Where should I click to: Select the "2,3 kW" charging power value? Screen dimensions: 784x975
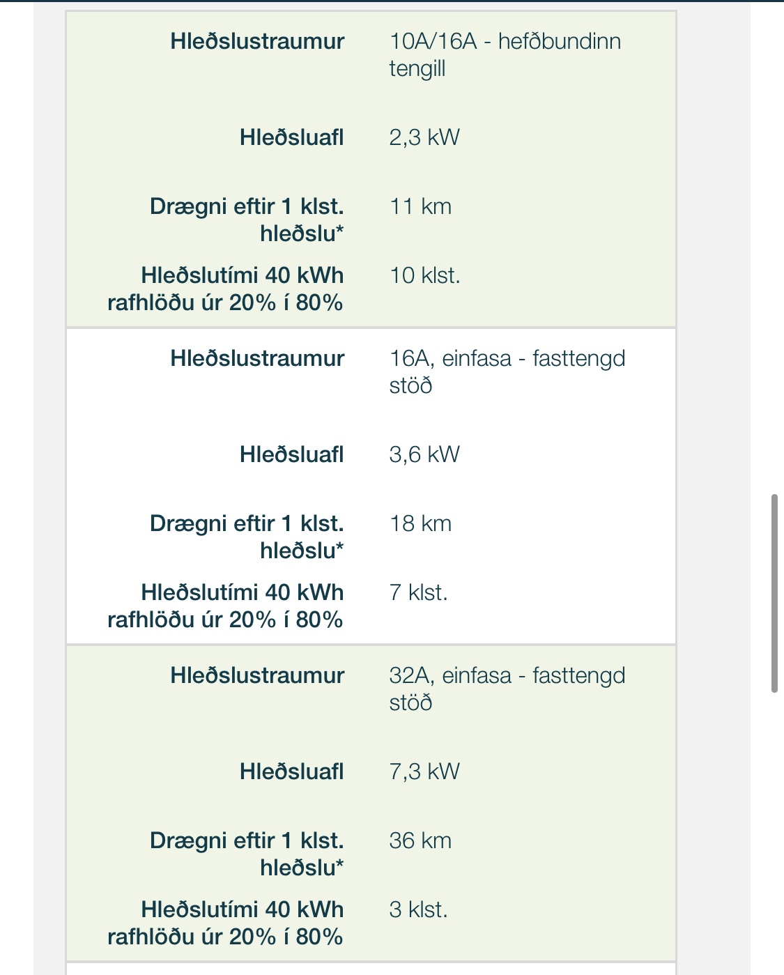click(x=424, y=137)
